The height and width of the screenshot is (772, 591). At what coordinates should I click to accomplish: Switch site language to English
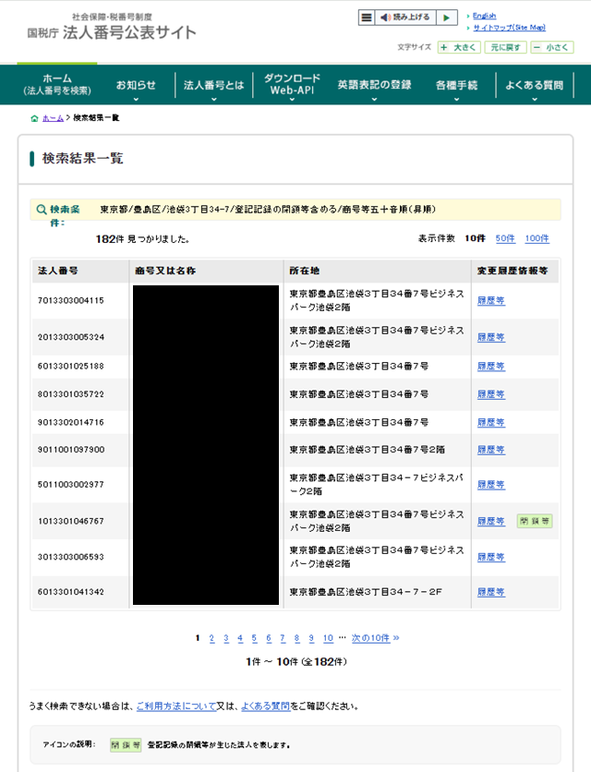485,16
